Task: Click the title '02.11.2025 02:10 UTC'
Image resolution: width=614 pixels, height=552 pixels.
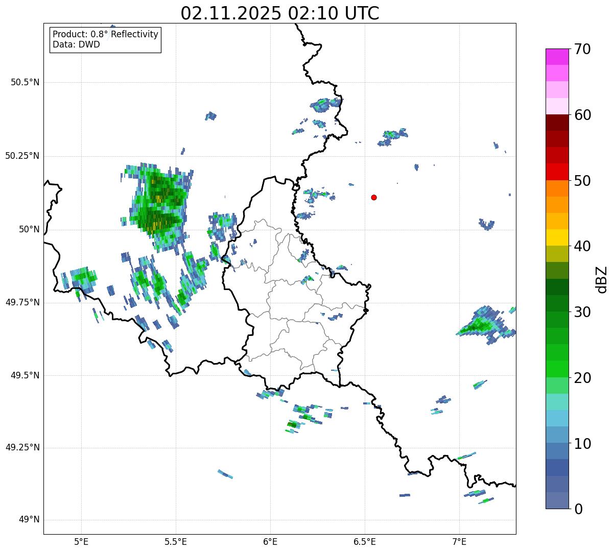Action: click(x=280, y=13)
